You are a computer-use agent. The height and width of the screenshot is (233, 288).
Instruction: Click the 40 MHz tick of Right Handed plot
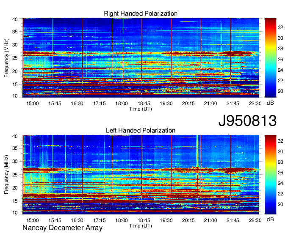coord(15,19)
